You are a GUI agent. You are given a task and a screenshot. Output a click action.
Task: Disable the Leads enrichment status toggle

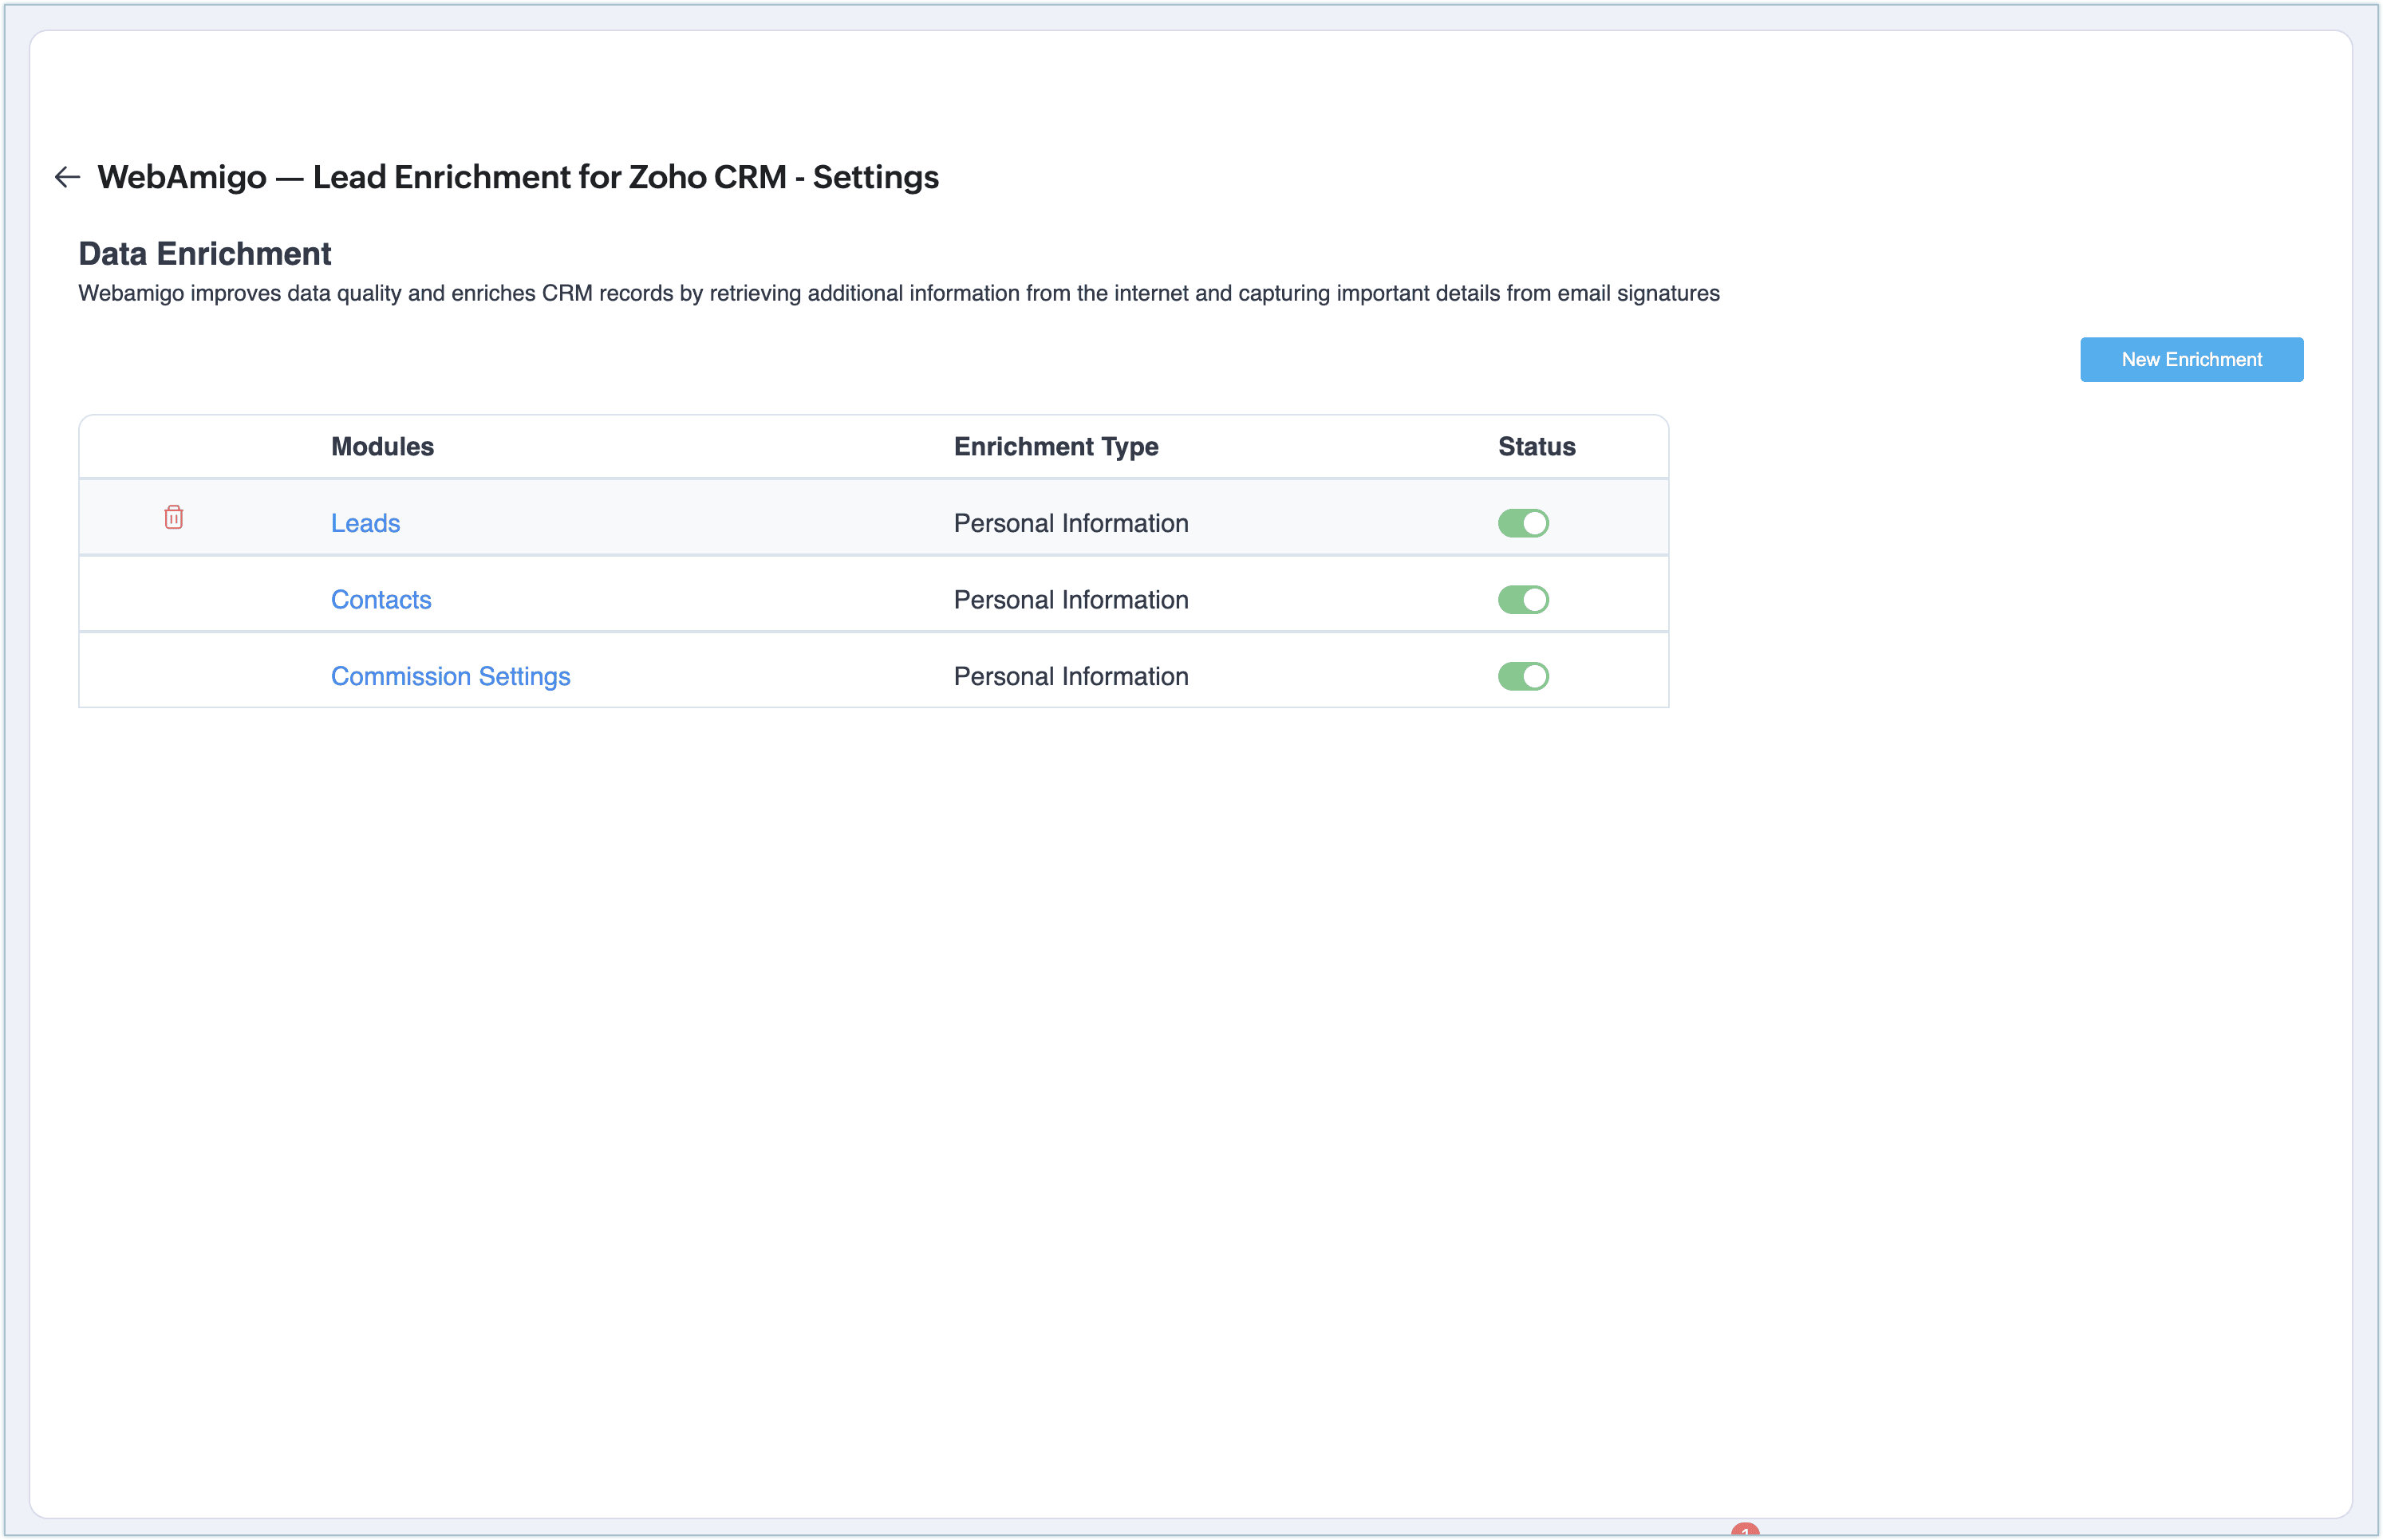point(1523,523)
